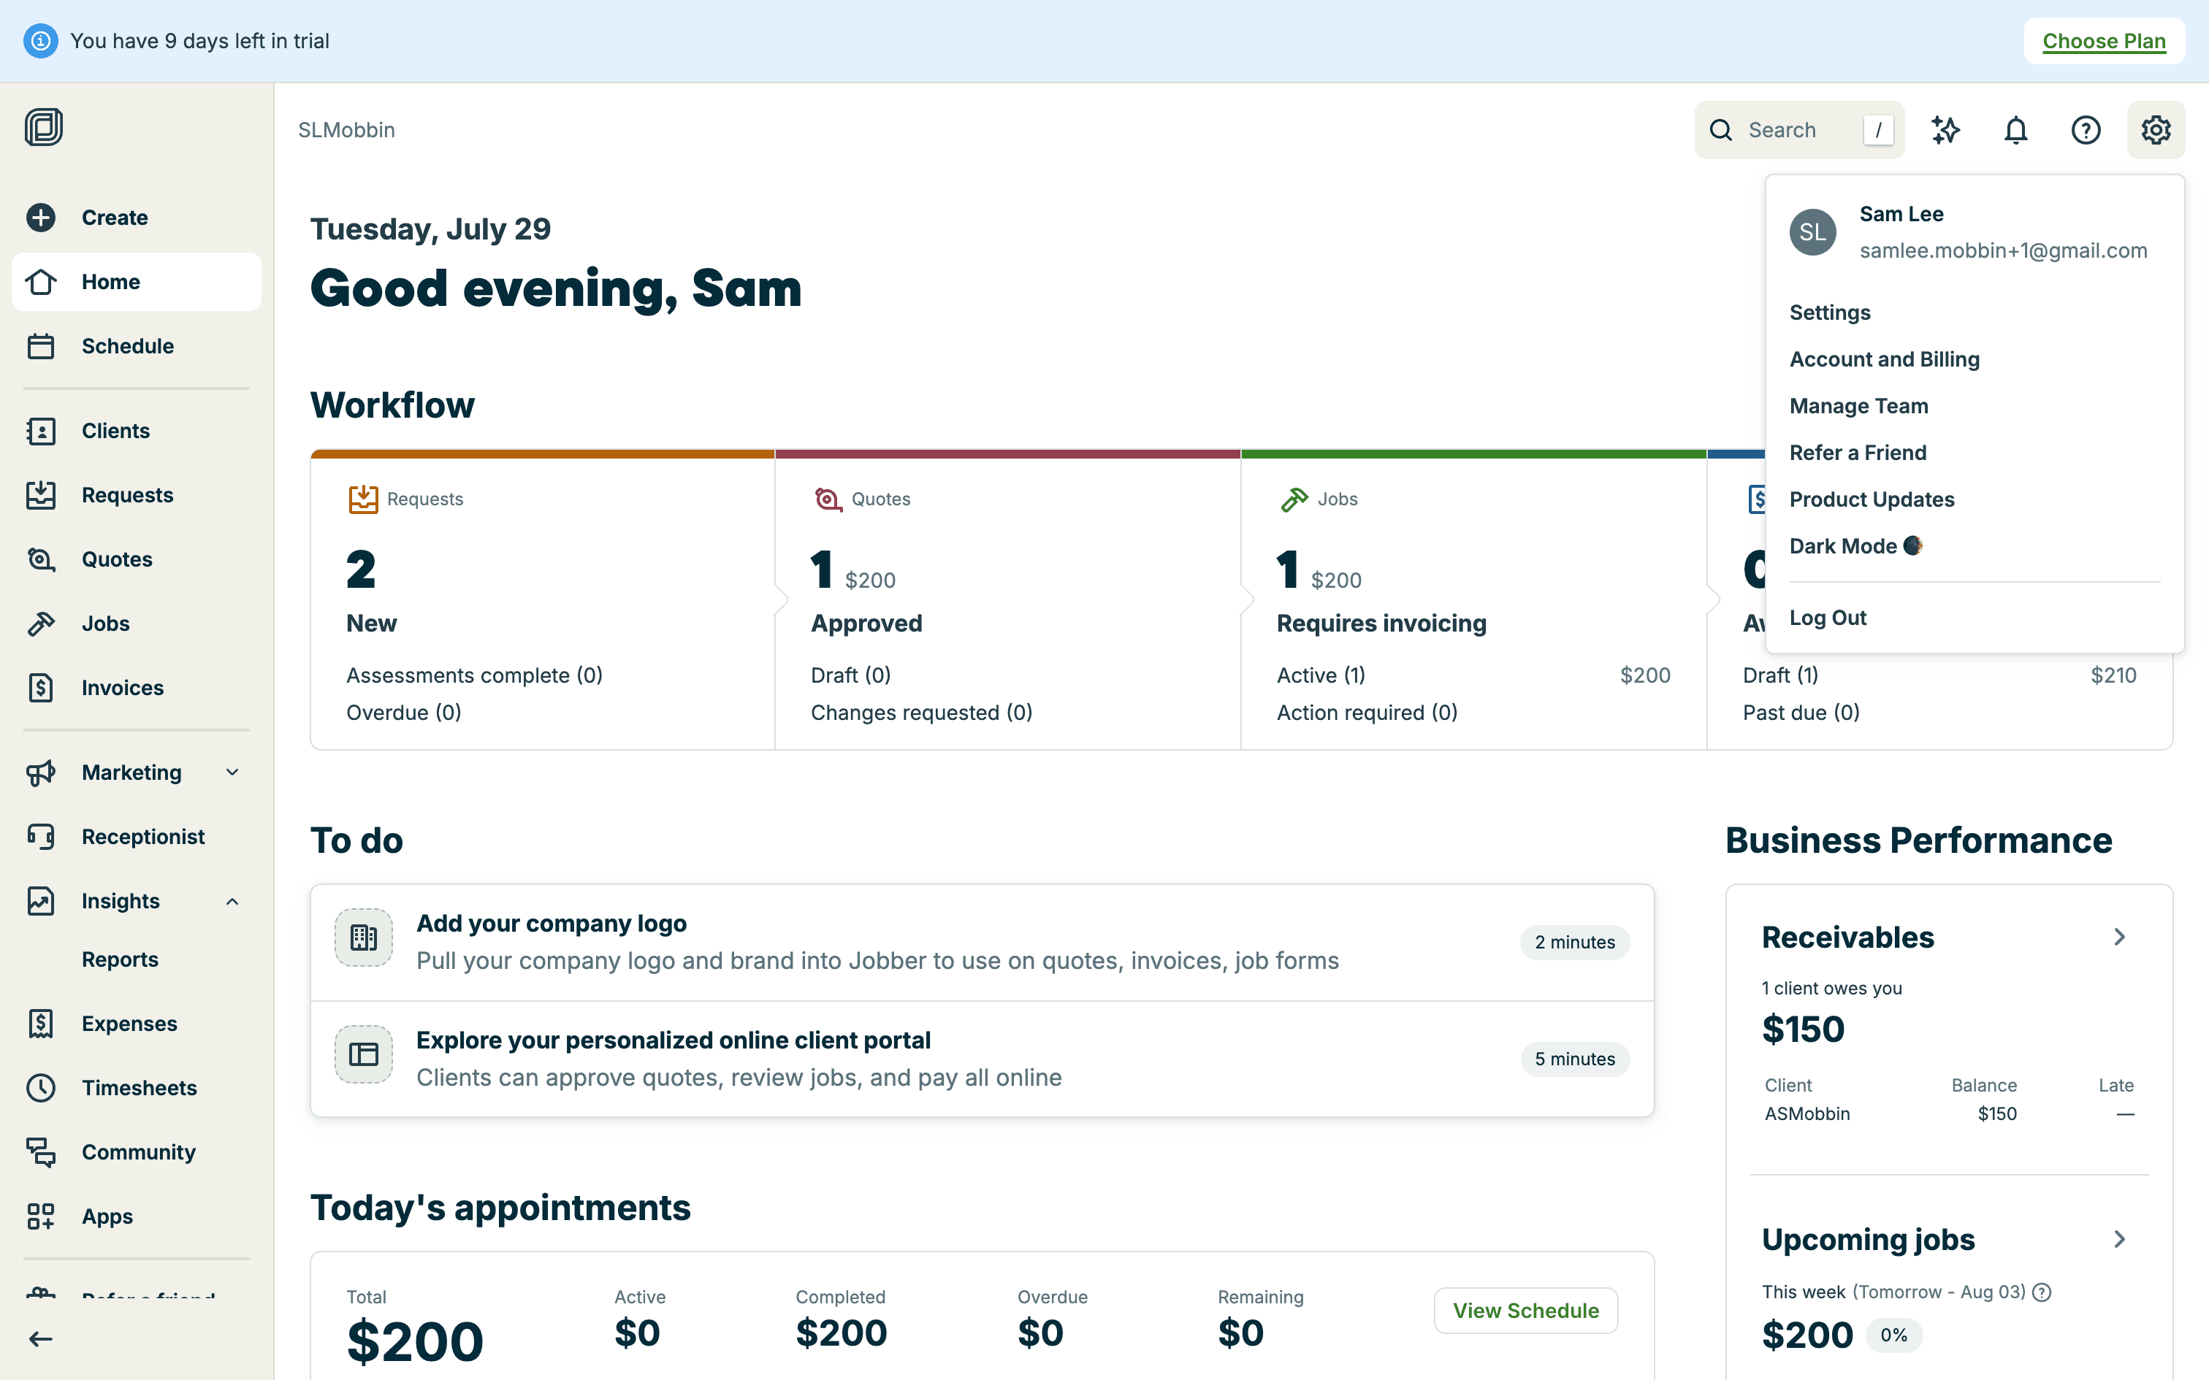2209x1380 pixels.
Task: Click into the Search field
Action: tap(1788, 130)
